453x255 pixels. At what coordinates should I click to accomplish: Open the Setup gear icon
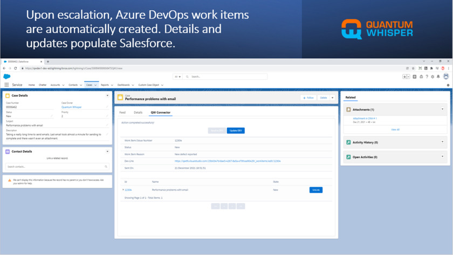click(433, 77)
